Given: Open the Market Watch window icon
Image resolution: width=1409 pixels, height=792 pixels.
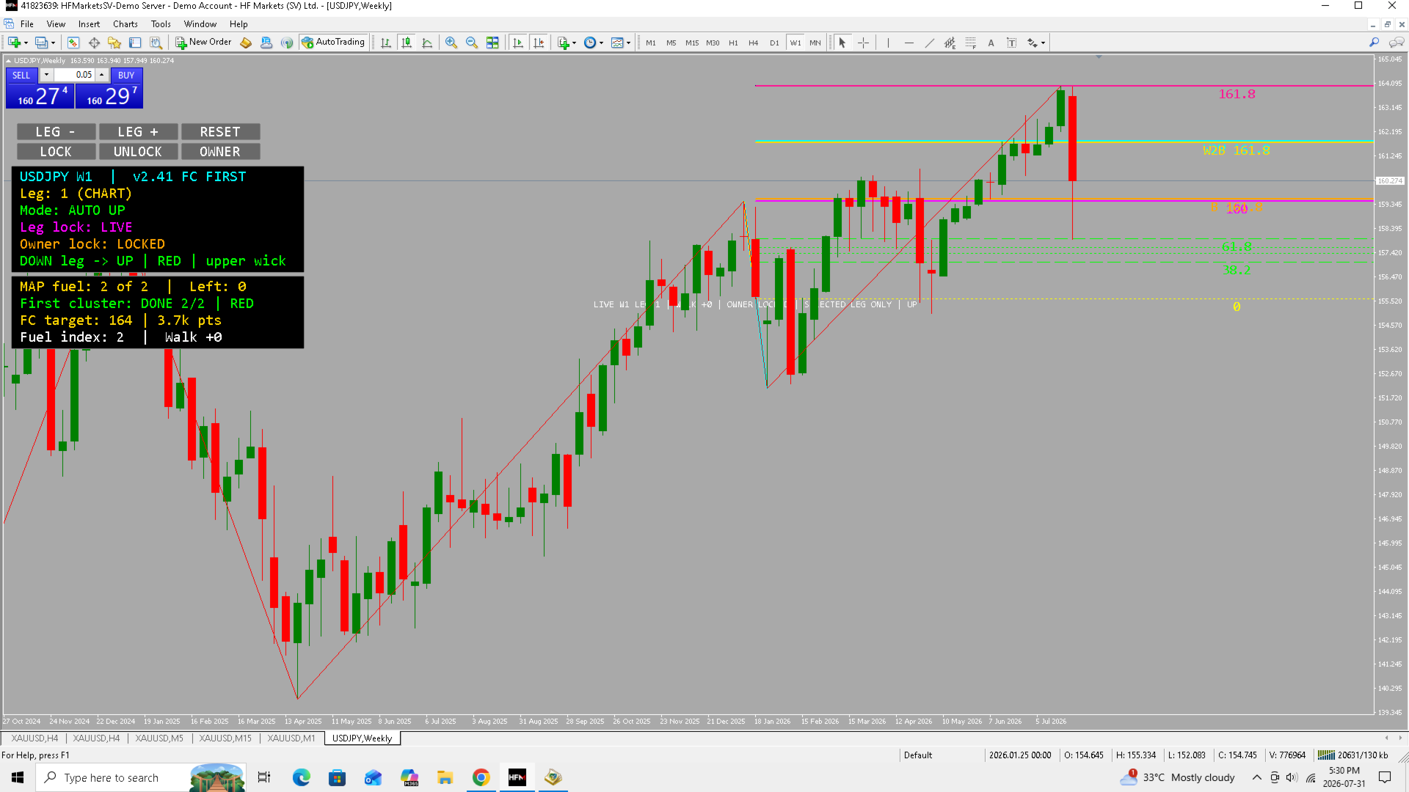Looking at the screenshot, I should 73,43.
